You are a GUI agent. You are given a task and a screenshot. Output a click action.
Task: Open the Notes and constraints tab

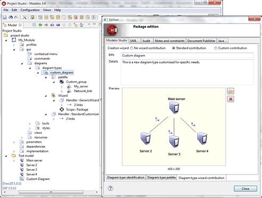pos(170,41)
